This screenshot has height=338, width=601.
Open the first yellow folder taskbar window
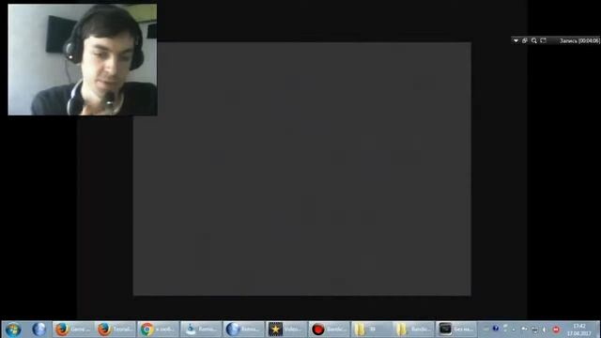371,330
